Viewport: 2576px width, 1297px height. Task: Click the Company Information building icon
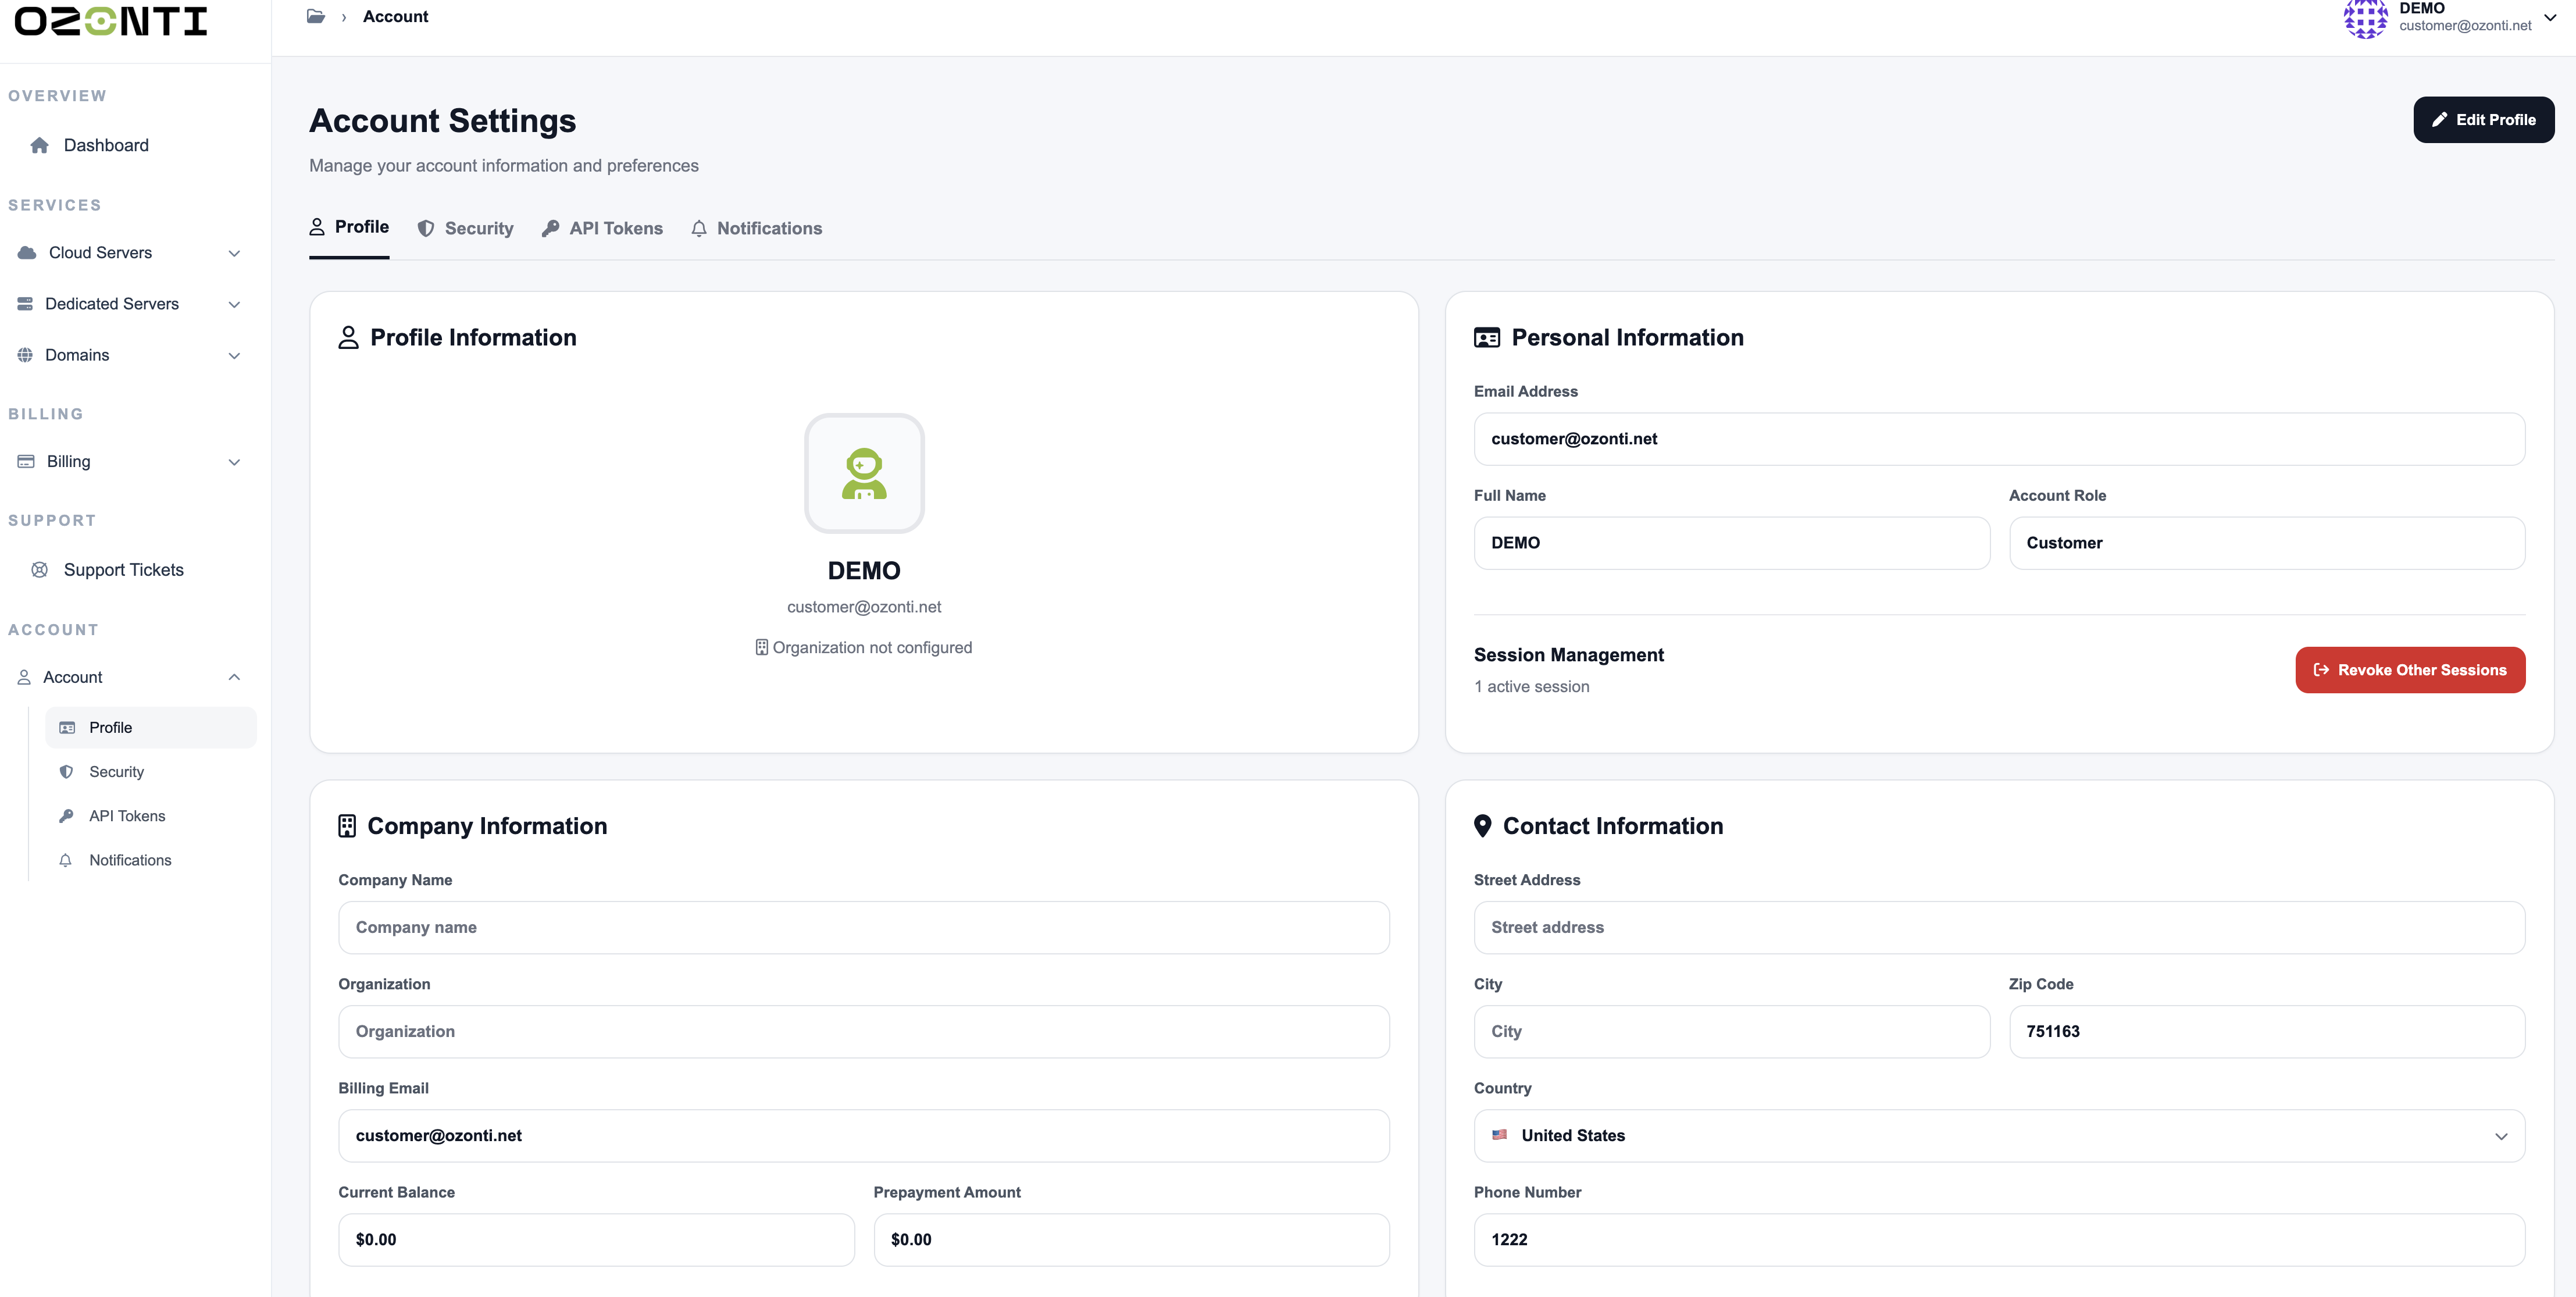click(347, 826)
